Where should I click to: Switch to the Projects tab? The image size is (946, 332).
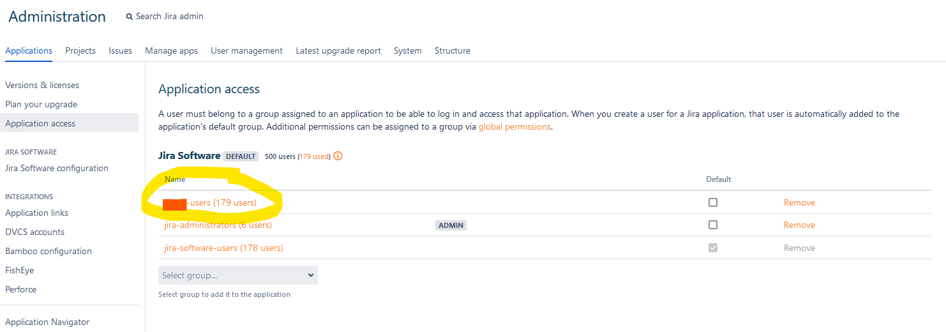click(80, 50)
